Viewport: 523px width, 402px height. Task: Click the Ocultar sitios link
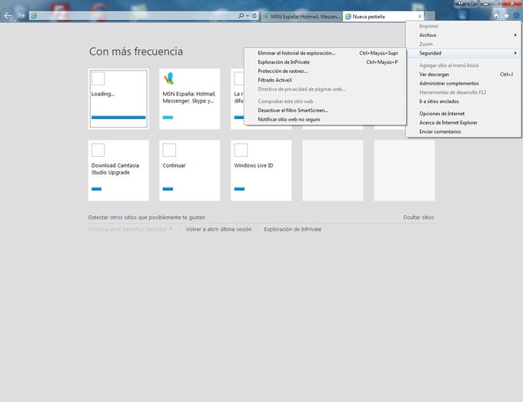click(x=418, y=218)
